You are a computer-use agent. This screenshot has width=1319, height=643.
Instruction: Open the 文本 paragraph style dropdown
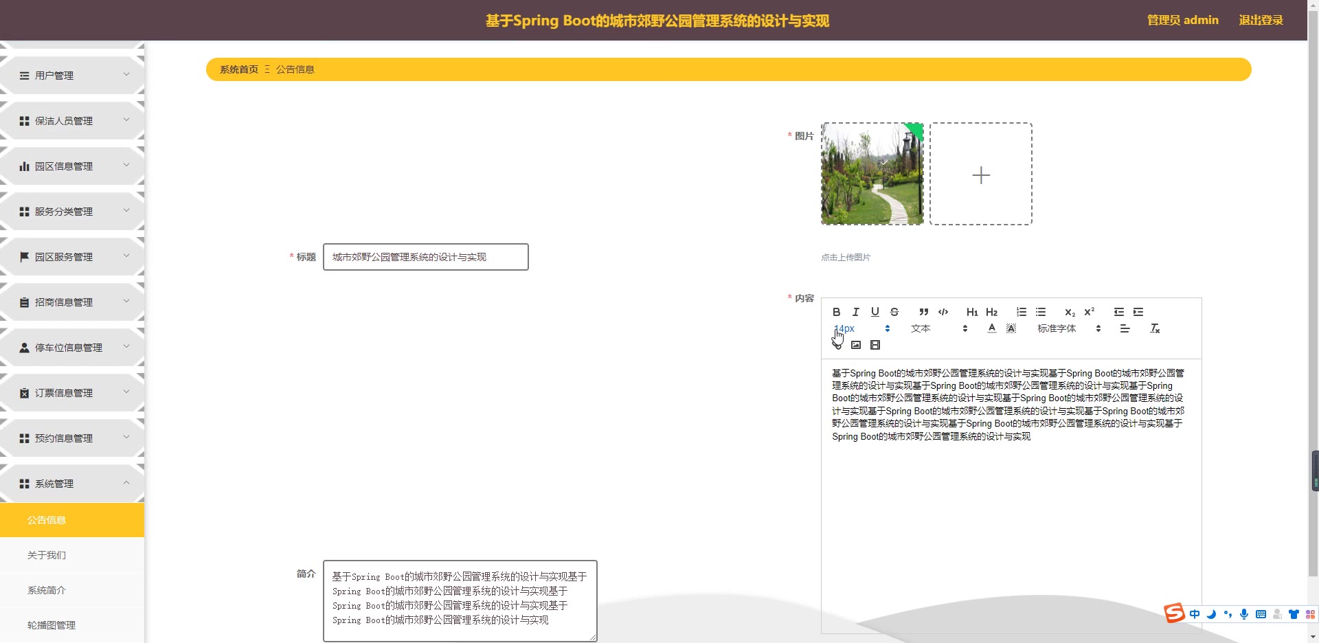pos(938,328)
